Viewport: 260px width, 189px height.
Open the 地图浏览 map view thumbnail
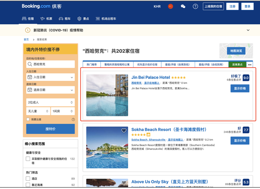(236, 51)
